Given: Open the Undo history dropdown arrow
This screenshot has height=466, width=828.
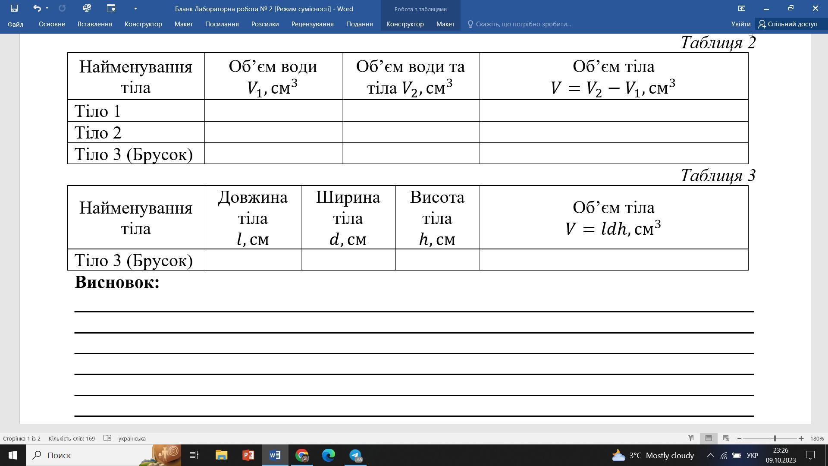Looking at the screenshot, I should (47, 8).
